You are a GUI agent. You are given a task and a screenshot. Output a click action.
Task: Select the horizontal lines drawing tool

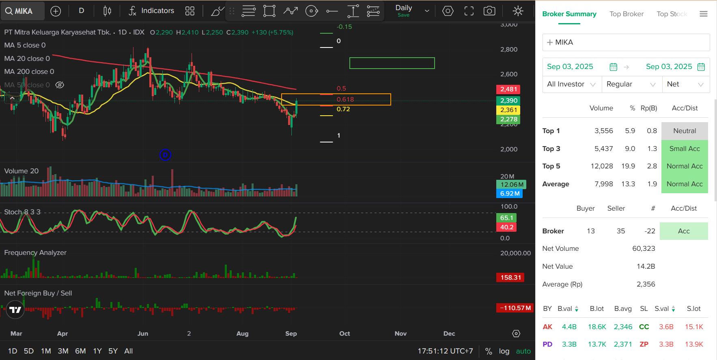248,11
